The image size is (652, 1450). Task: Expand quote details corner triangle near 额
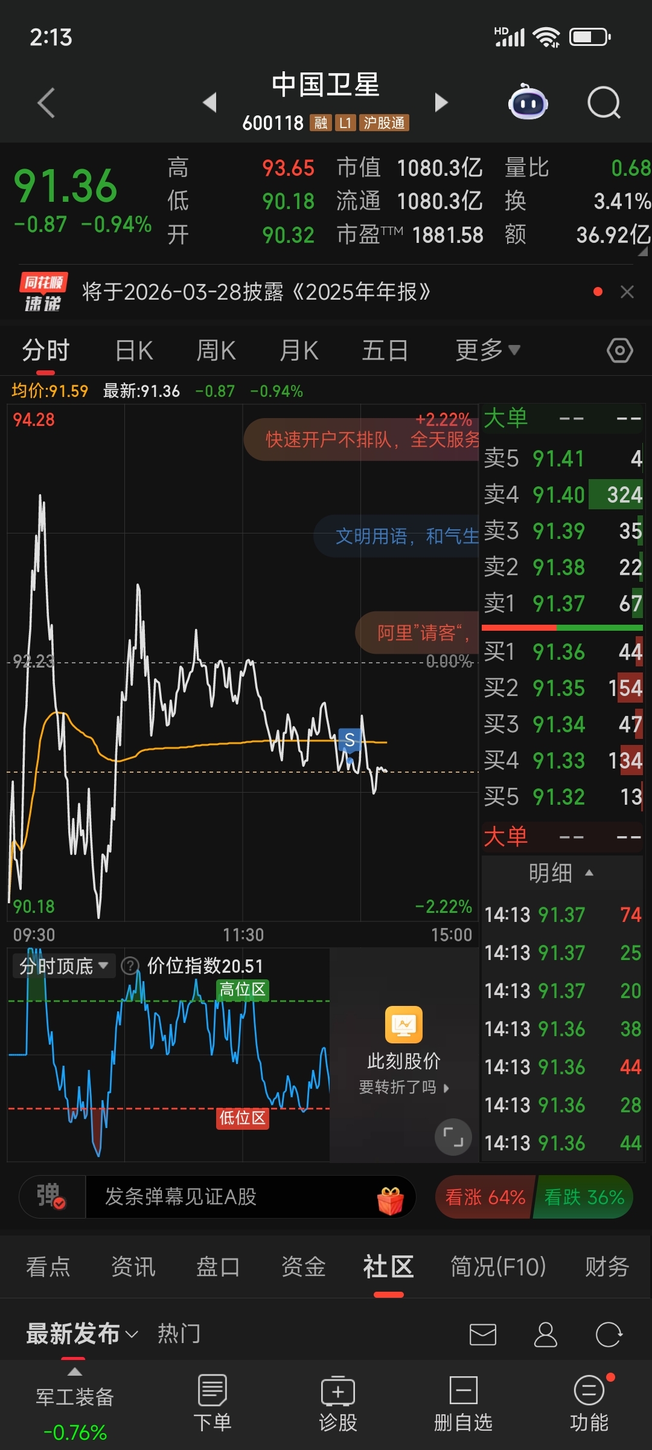click(x=643, y=251)
